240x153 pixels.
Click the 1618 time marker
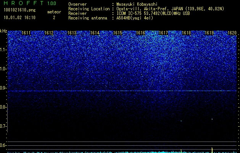tap(187, 33)
